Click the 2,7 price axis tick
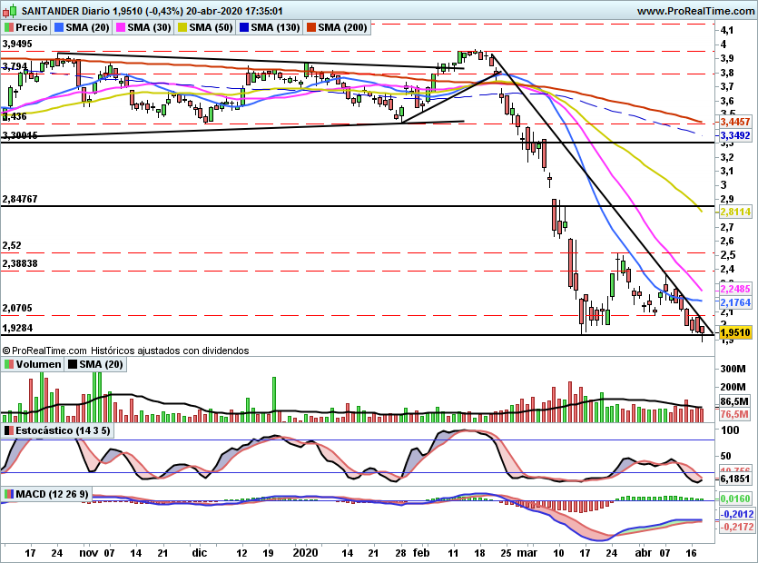The width and height of the screenshot is (758, 563). 726,227
